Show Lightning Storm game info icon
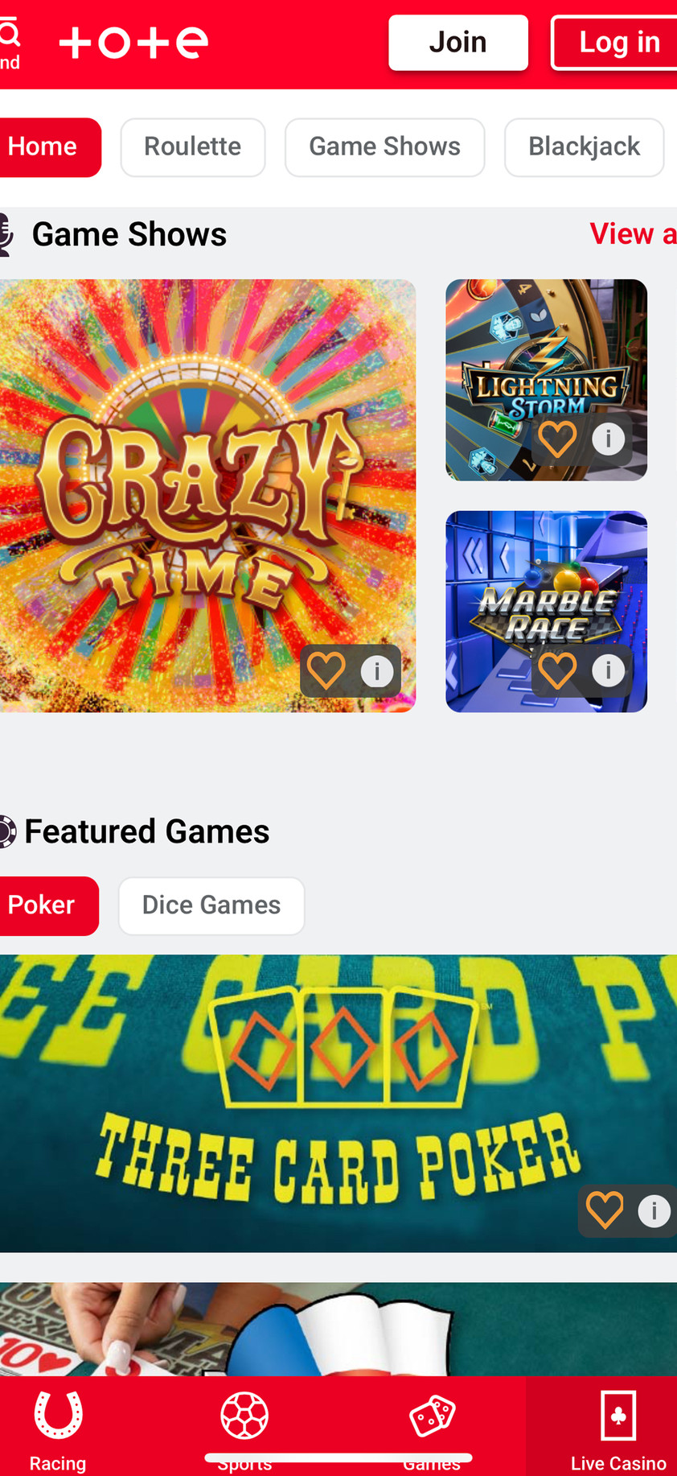Viewport: 677px width, 1476px height. (x=609, y=439)
